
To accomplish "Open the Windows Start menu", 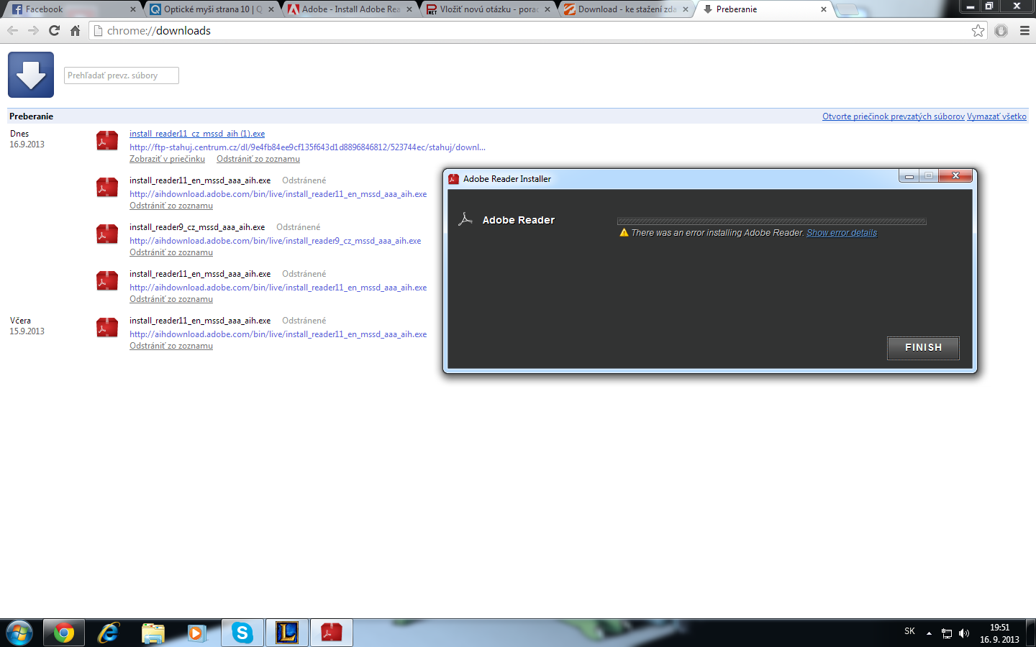I will 19,633.
